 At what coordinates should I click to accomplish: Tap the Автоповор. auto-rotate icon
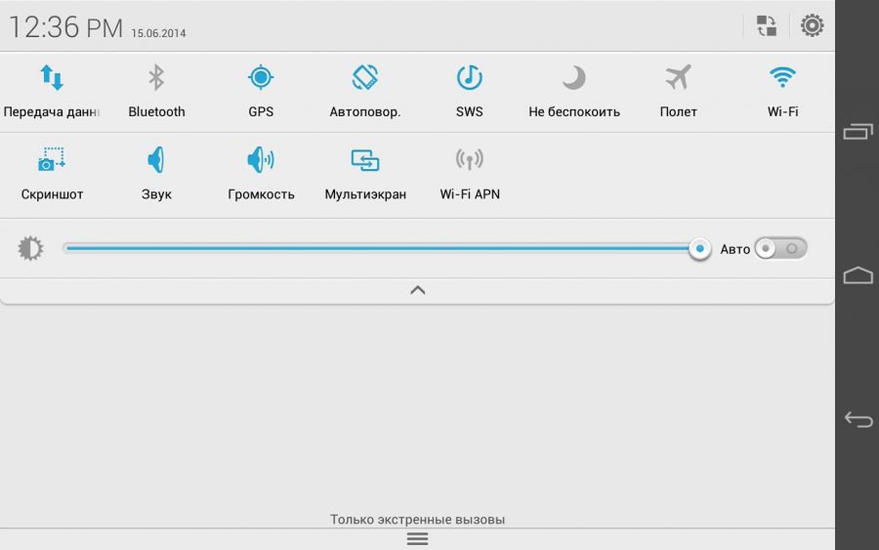(365, 79)
